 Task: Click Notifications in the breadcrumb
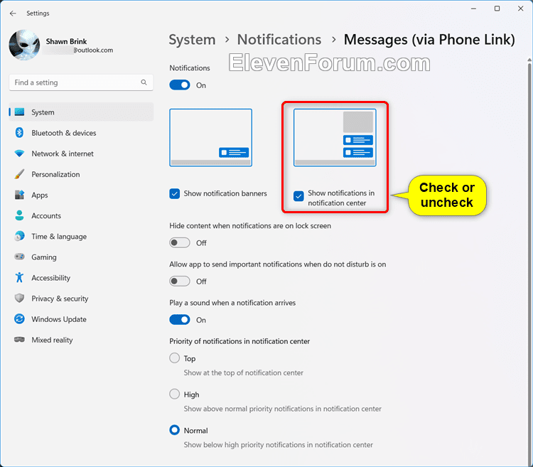pyautogui.click(x=279, y=40)
